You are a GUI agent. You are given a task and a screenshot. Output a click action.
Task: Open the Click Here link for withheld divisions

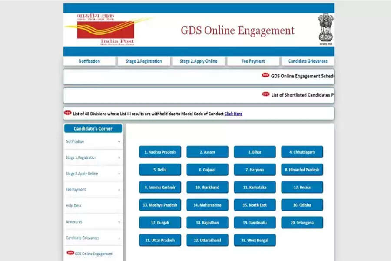233,114
